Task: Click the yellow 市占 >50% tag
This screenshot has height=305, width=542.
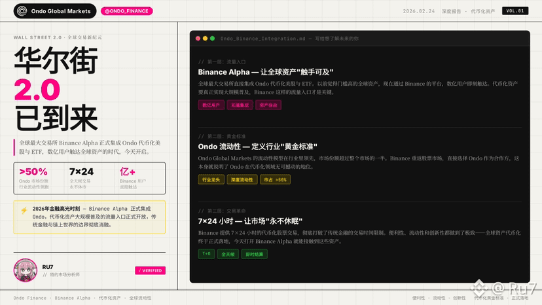Action: click(275, 179)
